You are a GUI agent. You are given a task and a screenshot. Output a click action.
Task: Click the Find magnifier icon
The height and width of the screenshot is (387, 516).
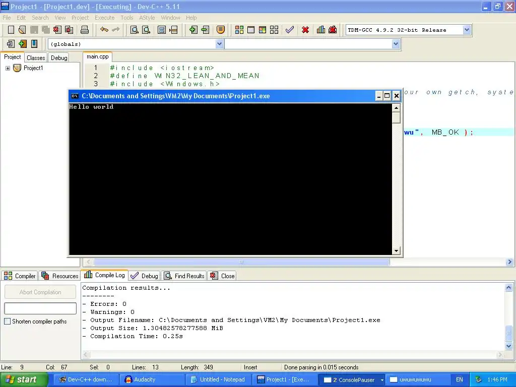tap(134, 30)
